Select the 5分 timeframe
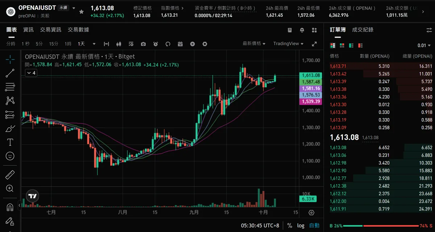Screen dimensions: 435x232 tap(39, 44)
